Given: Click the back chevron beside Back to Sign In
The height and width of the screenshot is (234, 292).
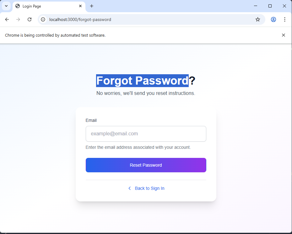Looking at the screenshot, I should (x=130, y=188).
